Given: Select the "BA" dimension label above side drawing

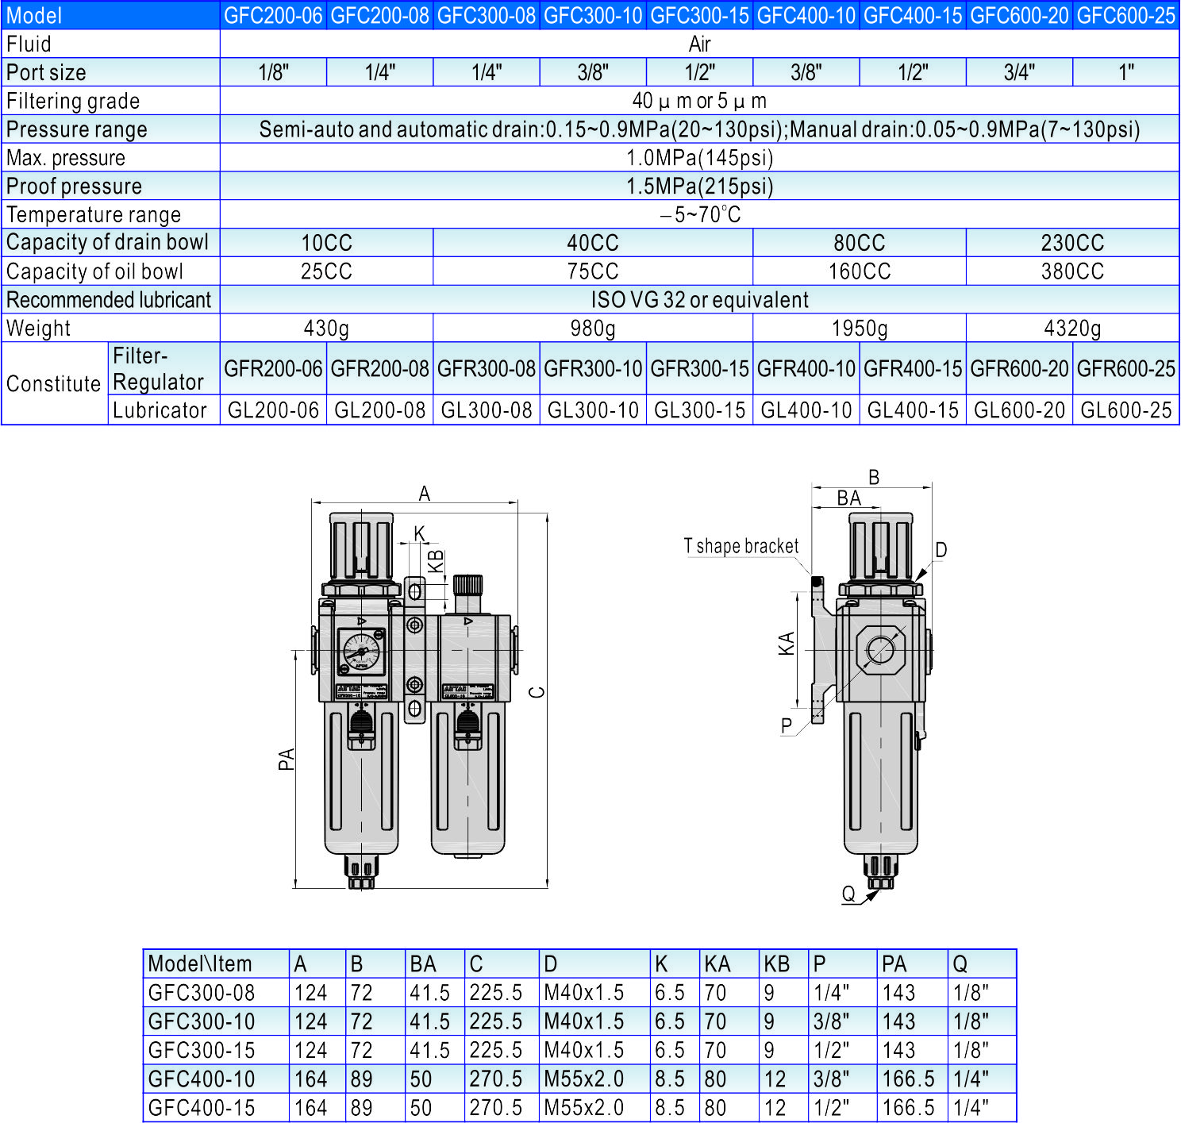Looking at the screenshot, I should pyautogui.click(x=849, y=498).
